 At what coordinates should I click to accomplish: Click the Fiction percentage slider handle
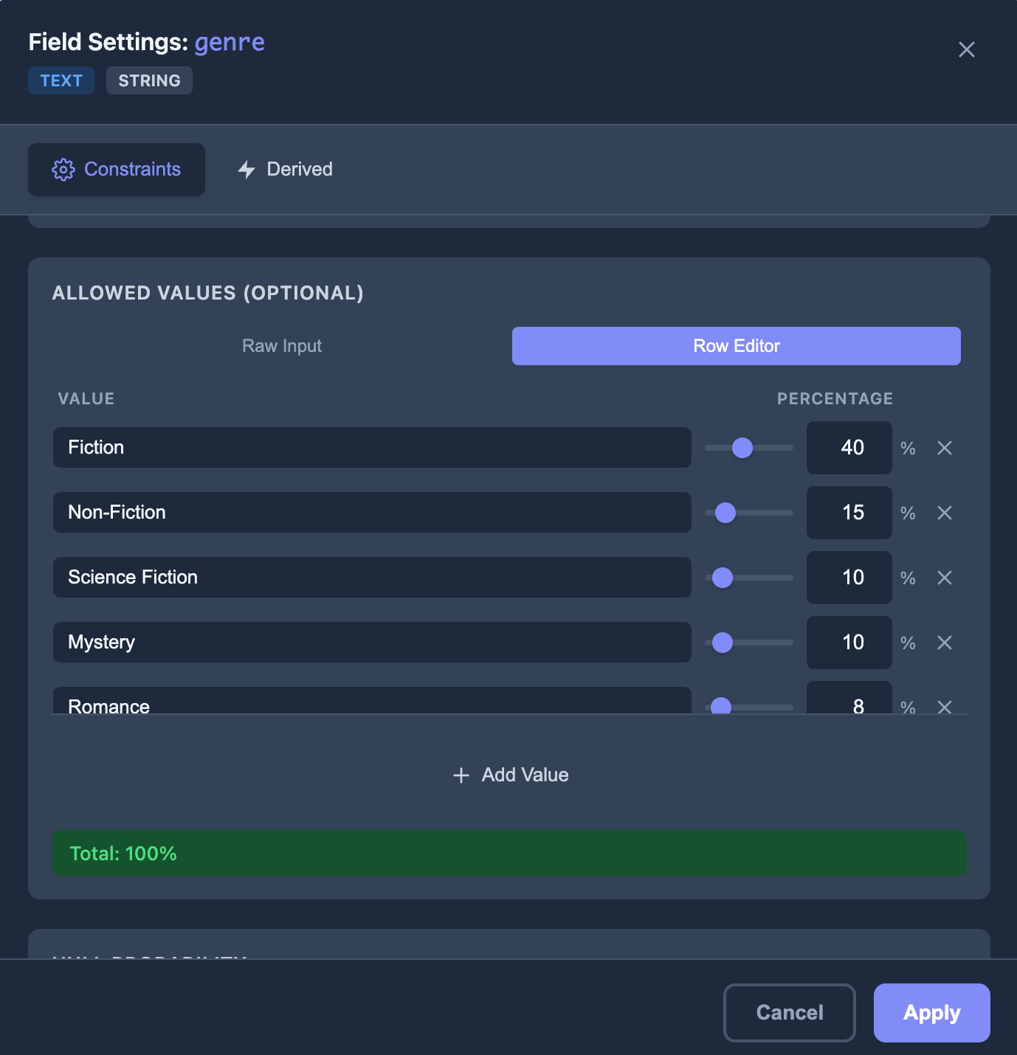coord(742,448)
